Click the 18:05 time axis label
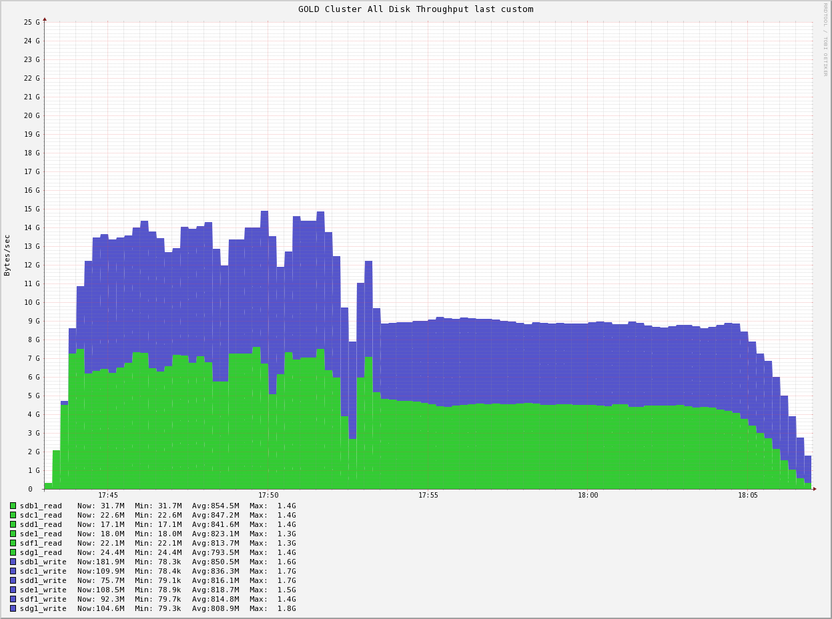Screen dimensions: 832x619 (748, 495)
